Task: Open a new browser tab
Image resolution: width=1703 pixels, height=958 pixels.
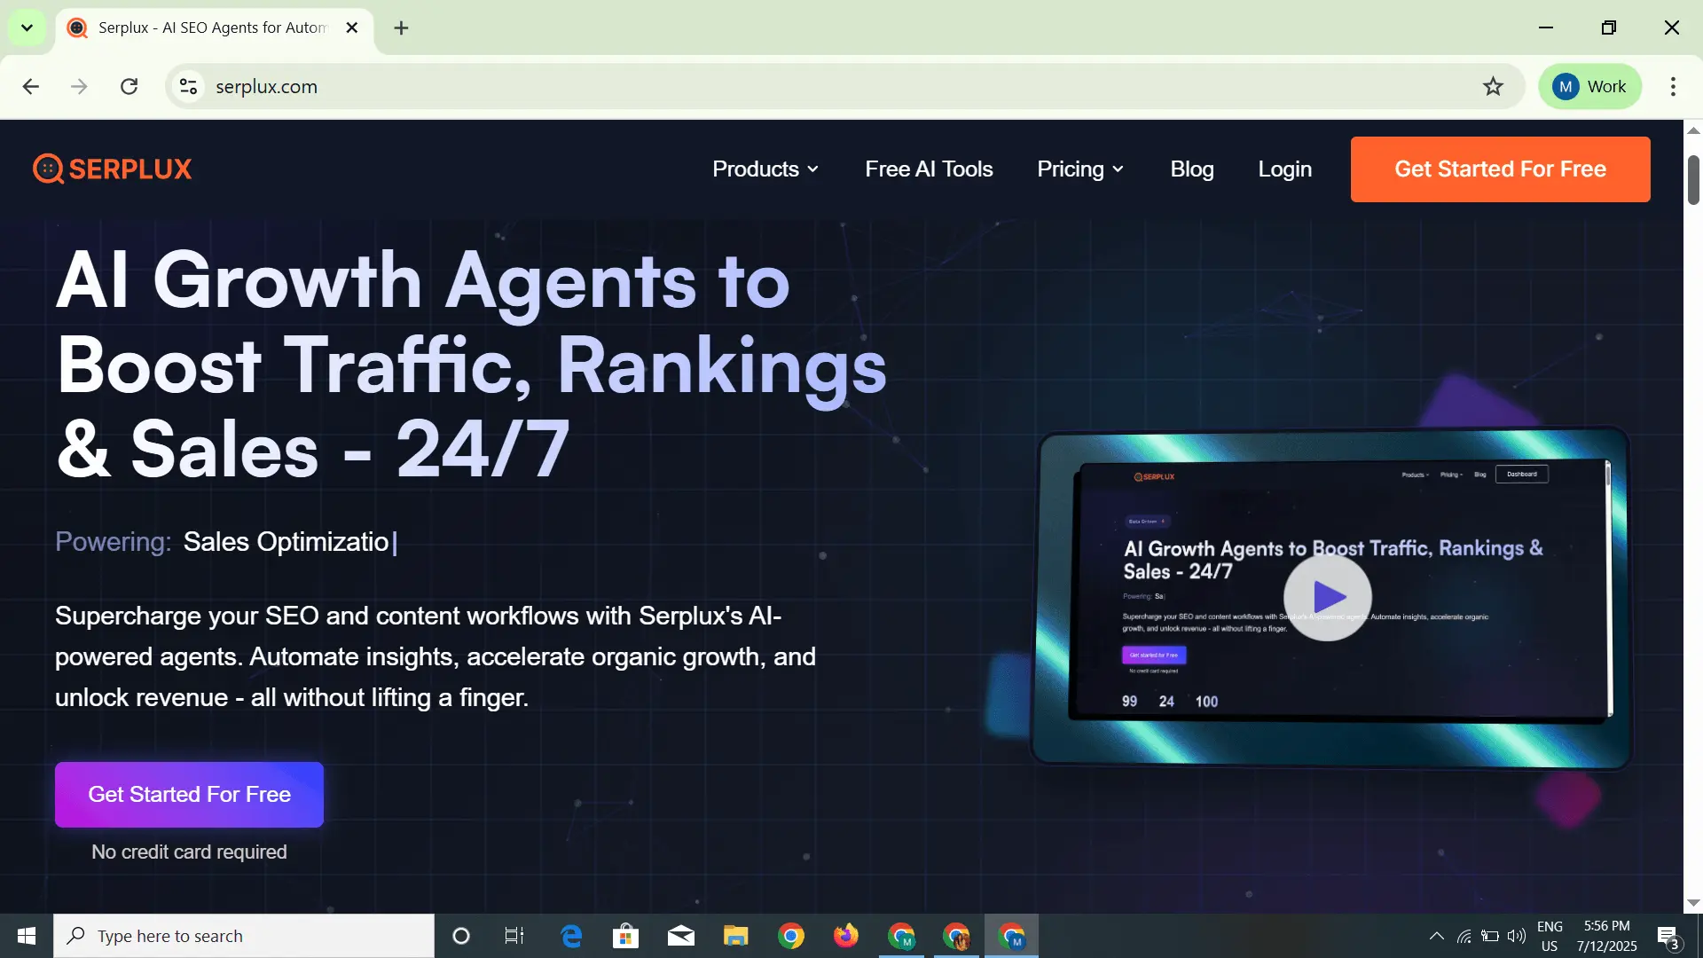Action: pos(401,27)
